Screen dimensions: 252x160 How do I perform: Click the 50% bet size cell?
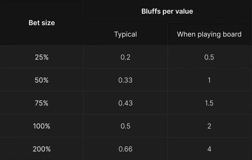pos(42,80)
